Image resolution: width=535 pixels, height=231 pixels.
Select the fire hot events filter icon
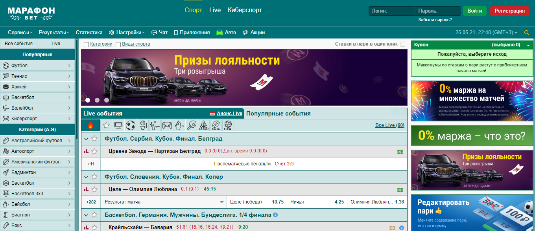point(90,126)
